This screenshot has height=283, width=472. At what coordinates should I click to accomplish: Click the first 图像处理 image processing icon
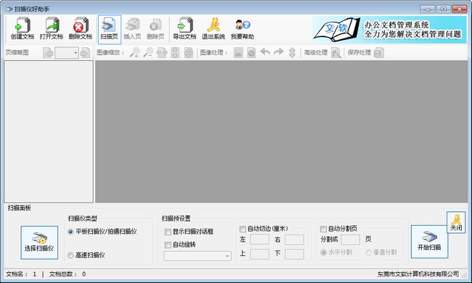(x=238, y=53)
